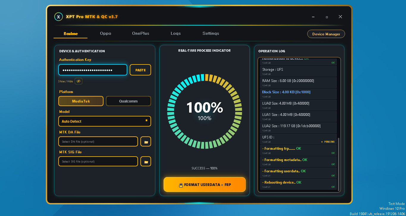This screenshot has height=216, width=406.
Task: Select the Qualcomm platform
Action: coord(128,101)
